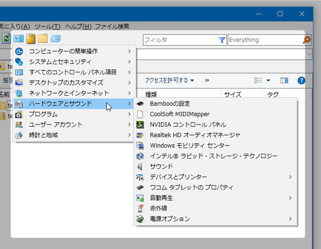Viewport: 321px width, 249px height.
Task: Show more commands via the » chevron
Action: click(x=207, y=81)
